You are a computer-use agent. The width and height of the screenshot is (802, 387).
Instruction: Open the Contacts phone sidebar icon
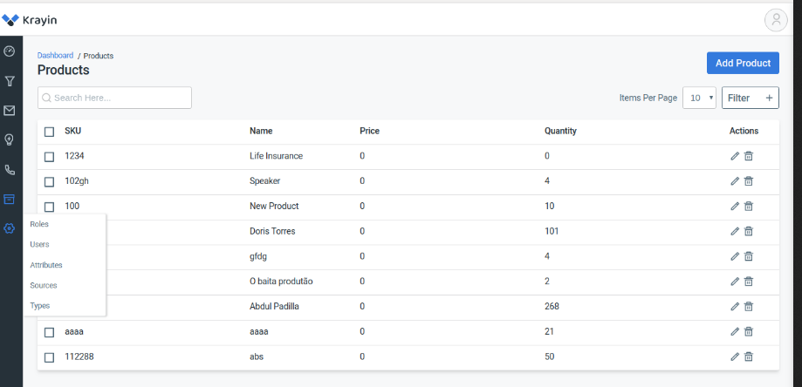[x=10, y=169]
